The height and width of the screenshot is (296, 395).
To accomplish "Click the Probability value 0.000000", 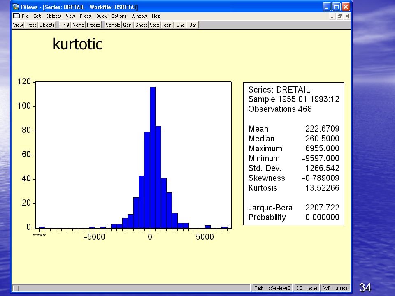I will (322, 217).
